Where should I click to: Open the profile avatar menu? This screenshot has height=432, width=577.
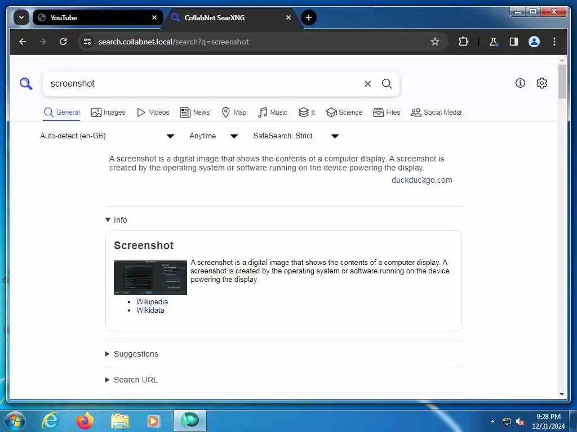tap(534, 42)
